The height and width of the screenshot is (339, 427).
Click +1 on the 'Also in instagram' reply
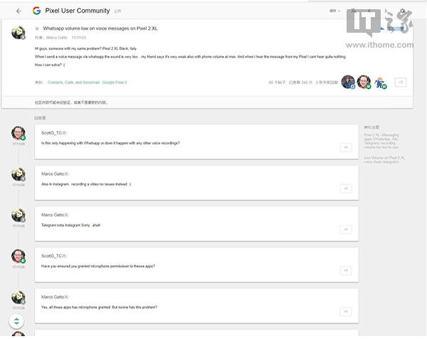click(x=346, y=189)
